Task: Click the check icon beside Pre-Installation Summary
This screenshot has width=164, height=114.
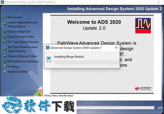Action: (x=5, y=61)
